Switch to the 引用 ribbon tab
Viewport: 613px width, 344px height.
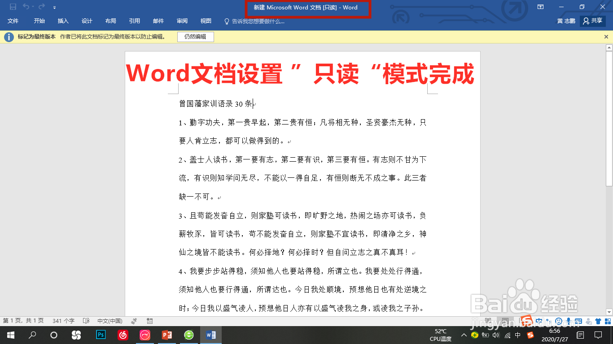[135, 21]
